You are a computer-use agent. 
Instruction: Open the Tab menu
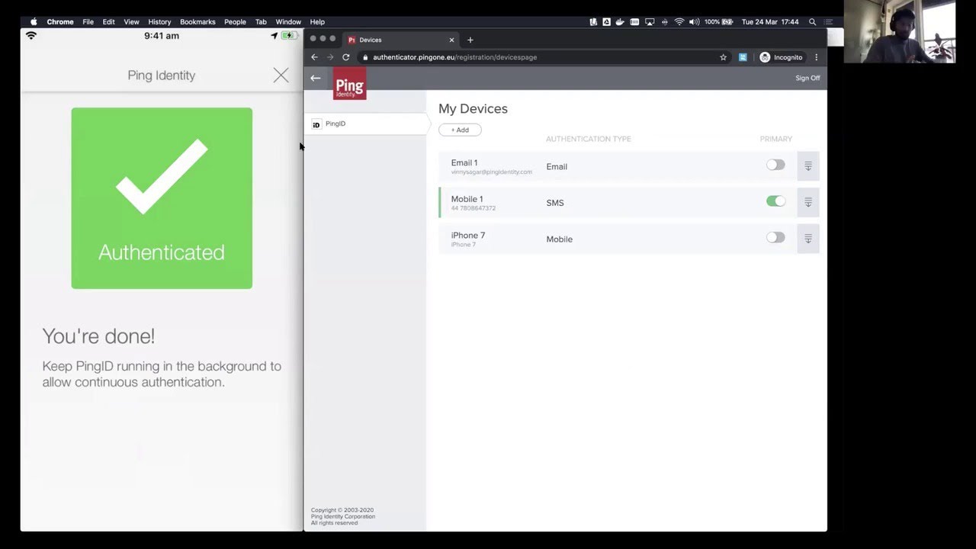261,22
